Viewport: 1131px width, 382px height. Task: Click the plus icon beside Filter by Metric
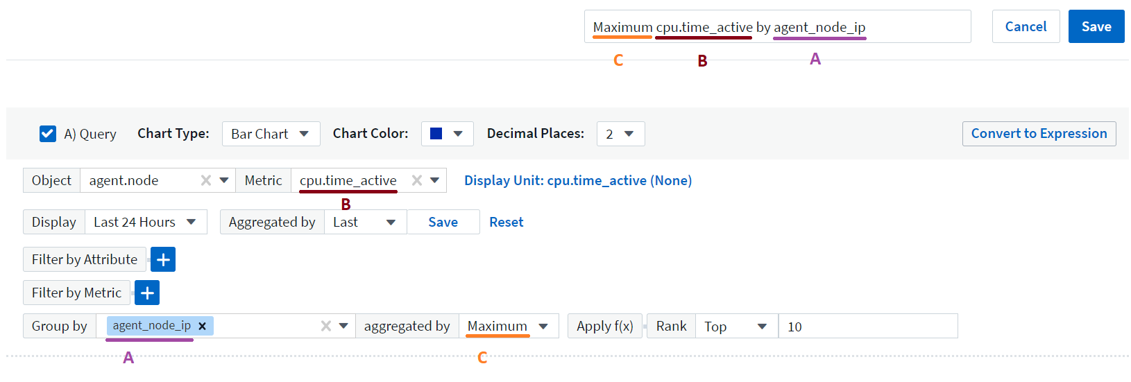click(147, 293)
